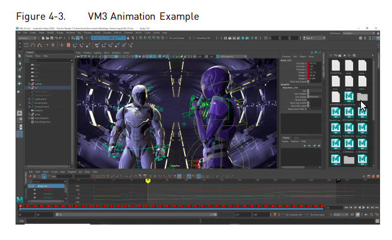Screen dimensions: 392x240
Task: Open the Workspace Animation dropdown
Action: 359,33
